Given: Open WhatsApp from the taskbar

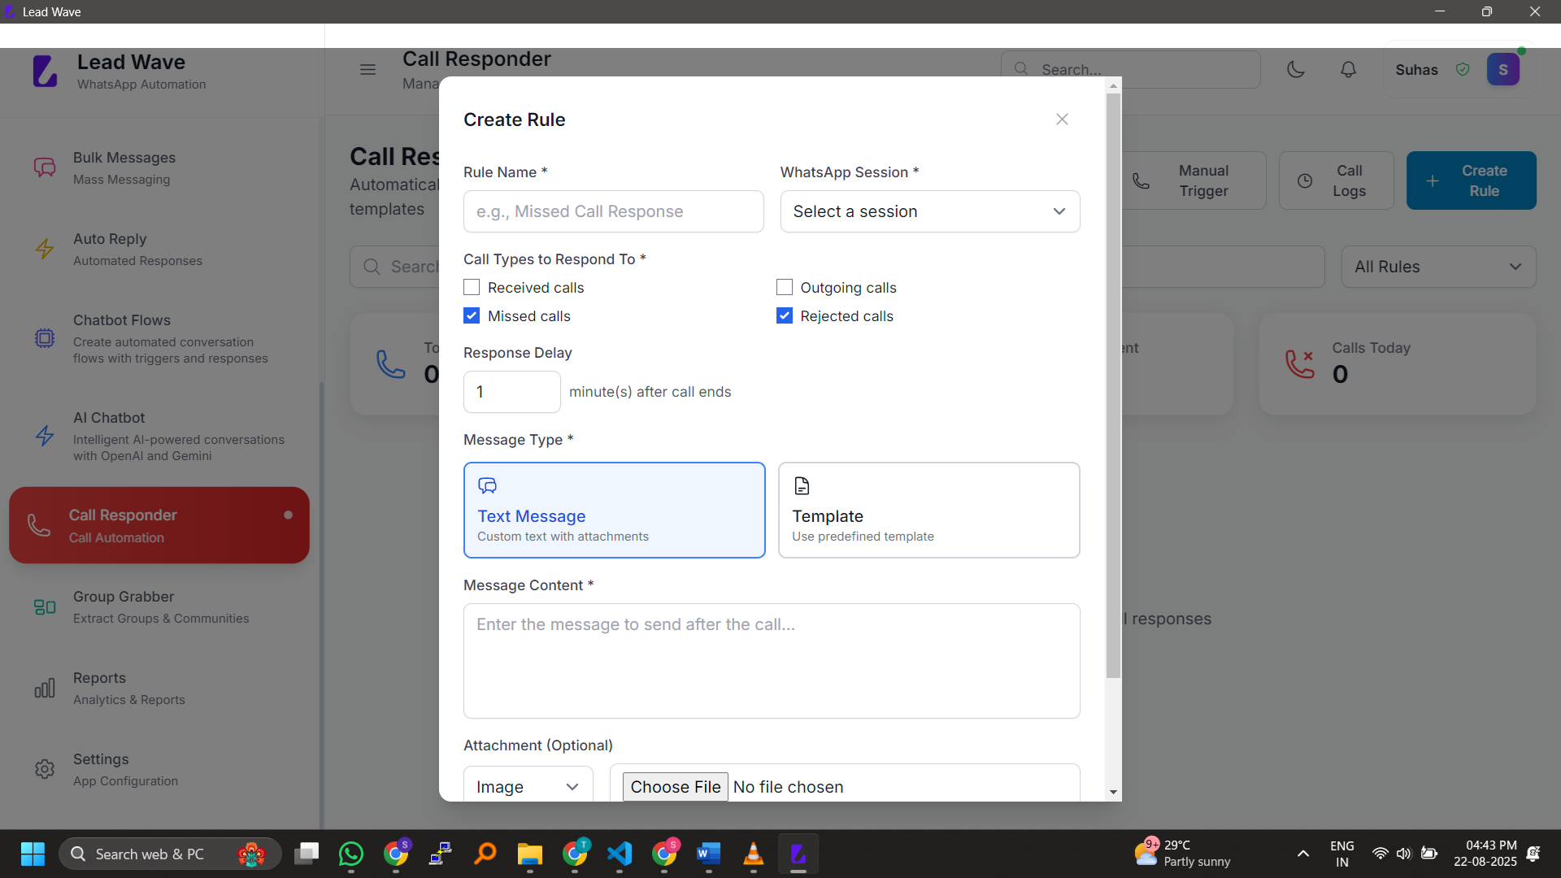Looking at the screenshot, I should (x=351, y=854).
